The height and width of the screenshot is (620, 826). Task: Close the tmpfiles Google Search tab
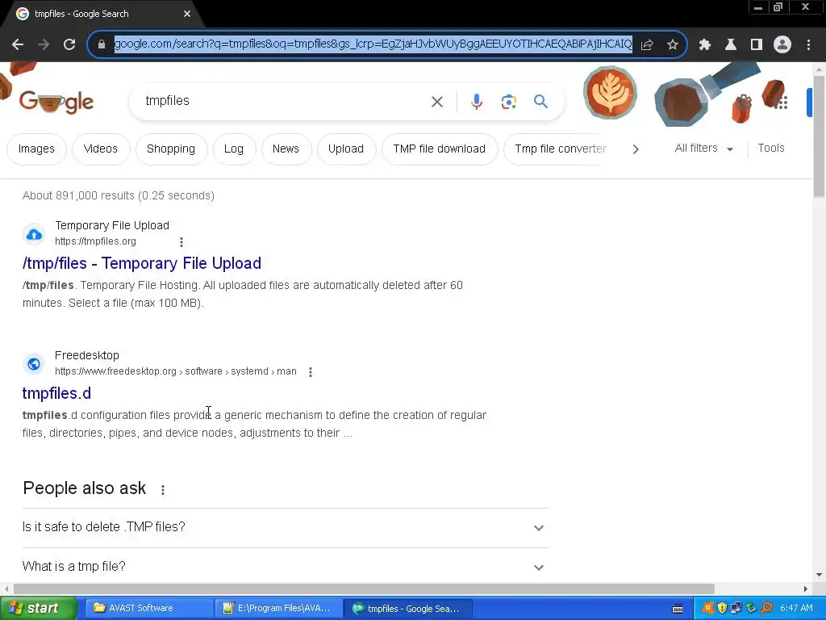[187, 14]
